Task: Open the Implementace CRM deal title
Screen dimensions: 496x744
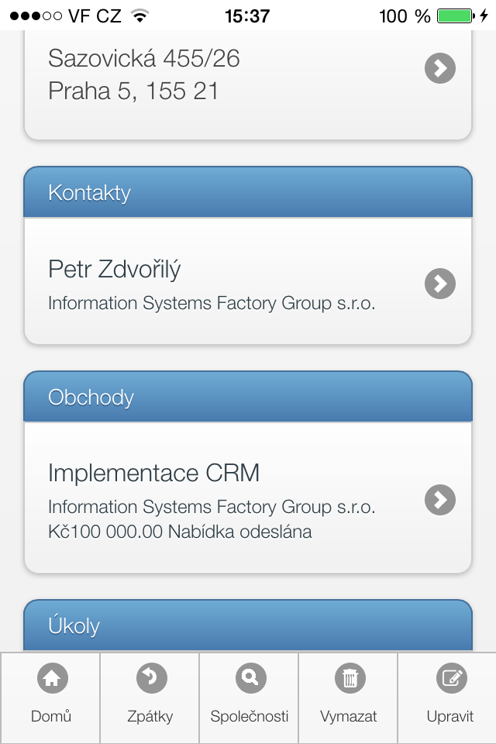Action: 153,473
